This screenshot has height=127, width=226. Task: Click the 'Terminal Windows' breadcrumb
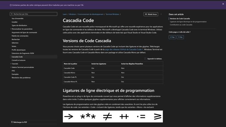tap(112, 14)
